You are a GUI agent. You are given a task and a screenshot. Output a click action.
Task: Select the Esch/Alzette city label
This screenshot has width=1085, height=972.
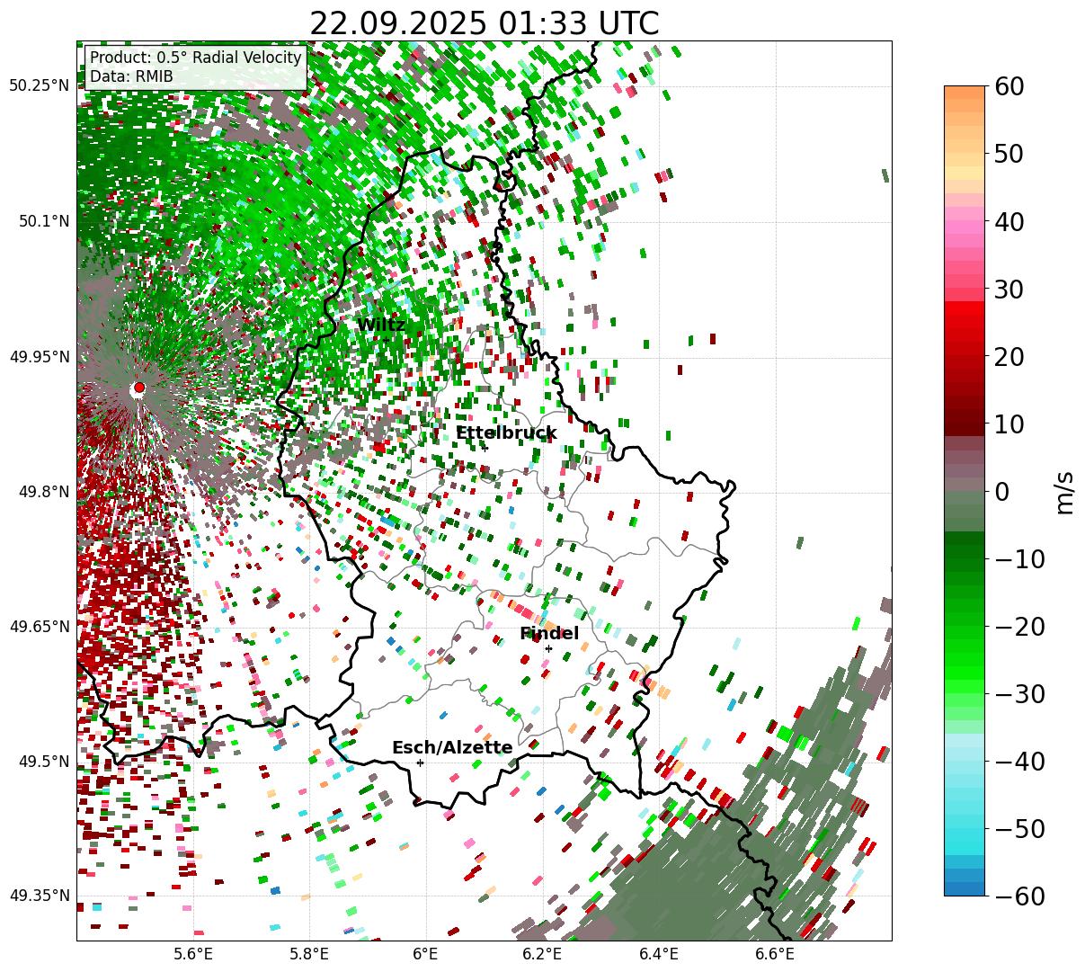(452, 748)
